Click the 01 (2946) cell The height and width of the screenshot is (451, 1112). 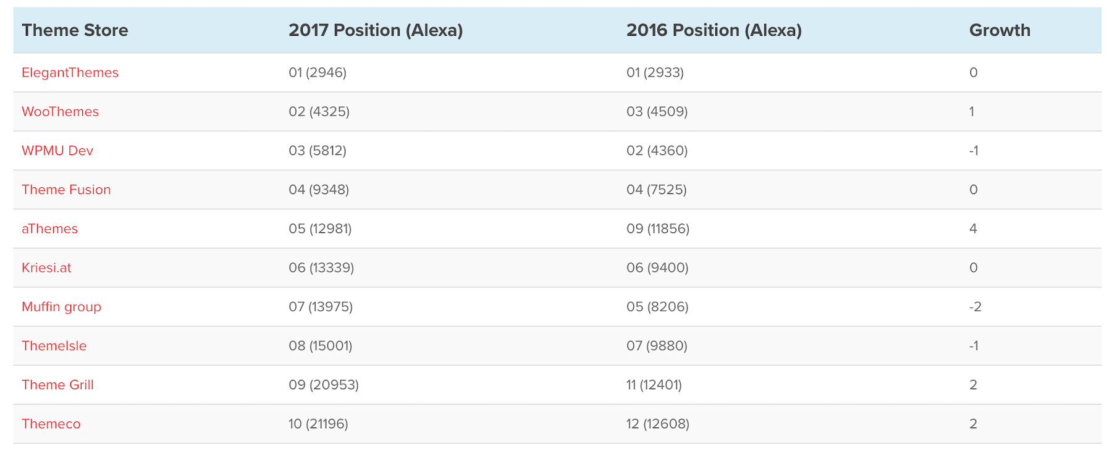[318, 73]
